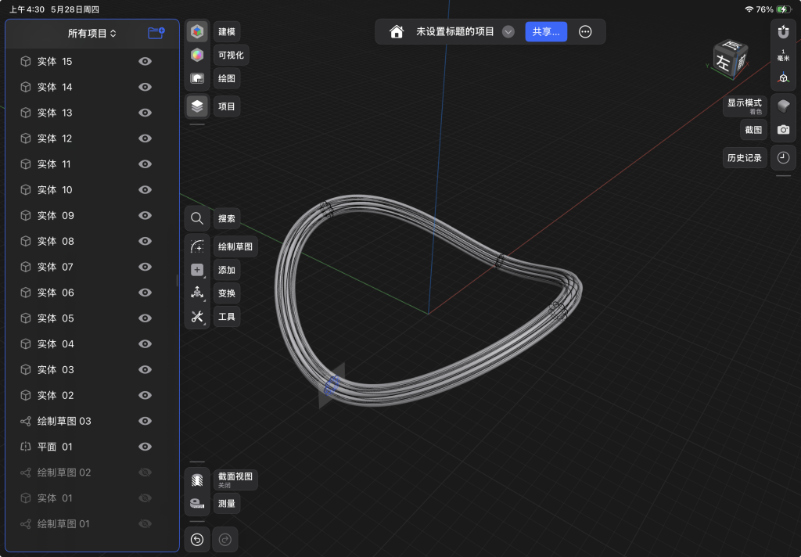
Task: Click the Search magnifier icon
Action: tap(197, 219)
